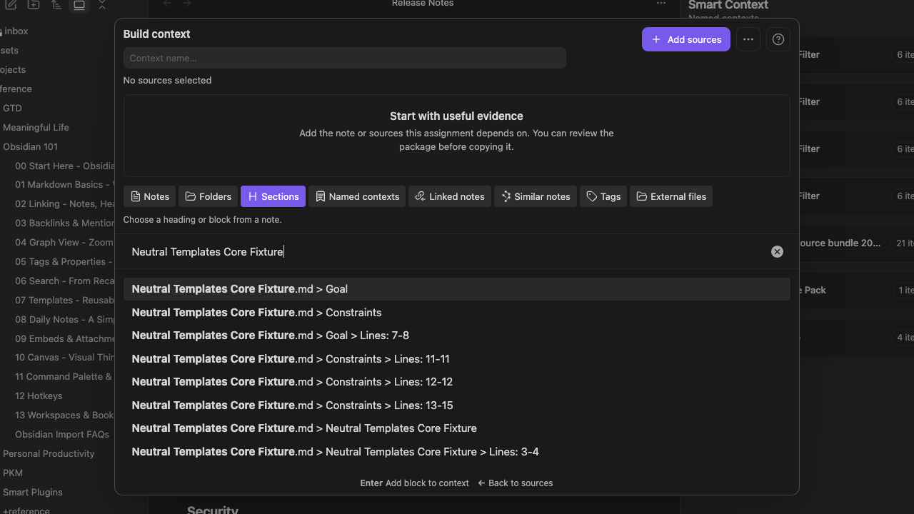Click into the section search field
Viewport: 914px width, 514px height.
pyautogui.click(x=450, y=252)
